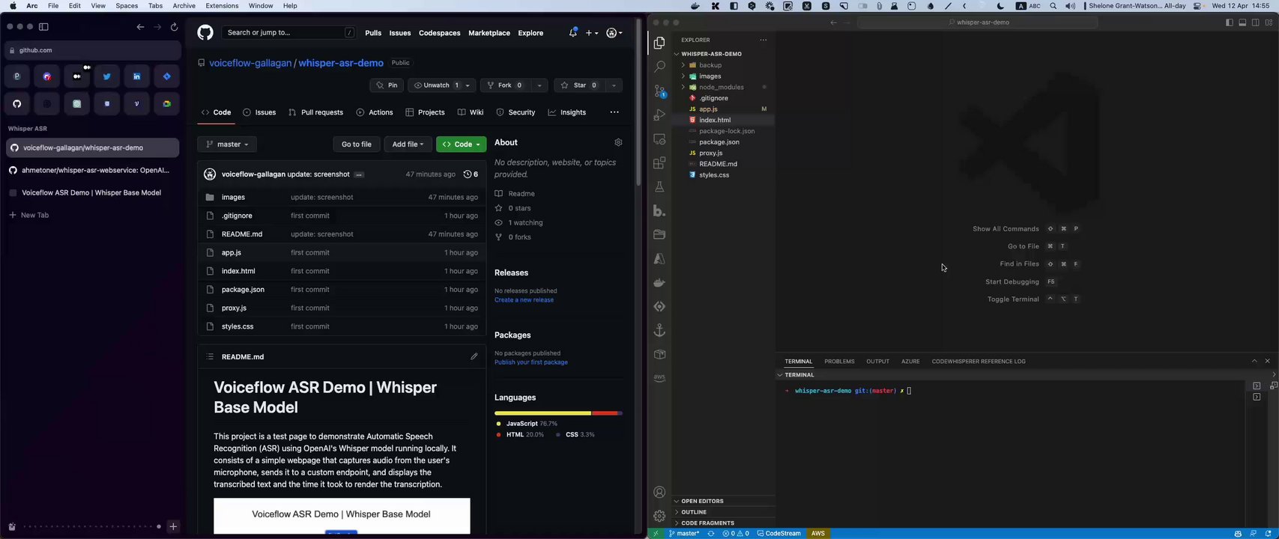The image size is (1279, 539).
Task: Open proxy.js in VS Code Explorer
Action: point(710,153)
